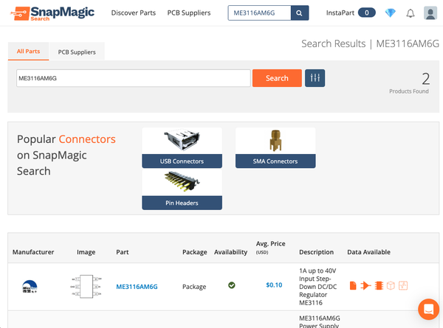This screenshot has width=443, height=328.
Task: Click the magnifier search icon in header
Action: click(x=300, y=13)
